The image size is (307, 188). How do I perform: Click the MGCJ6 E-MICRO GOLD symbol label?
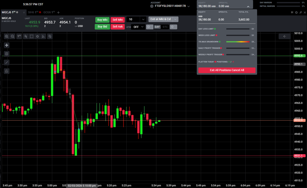tap(9, 19)
